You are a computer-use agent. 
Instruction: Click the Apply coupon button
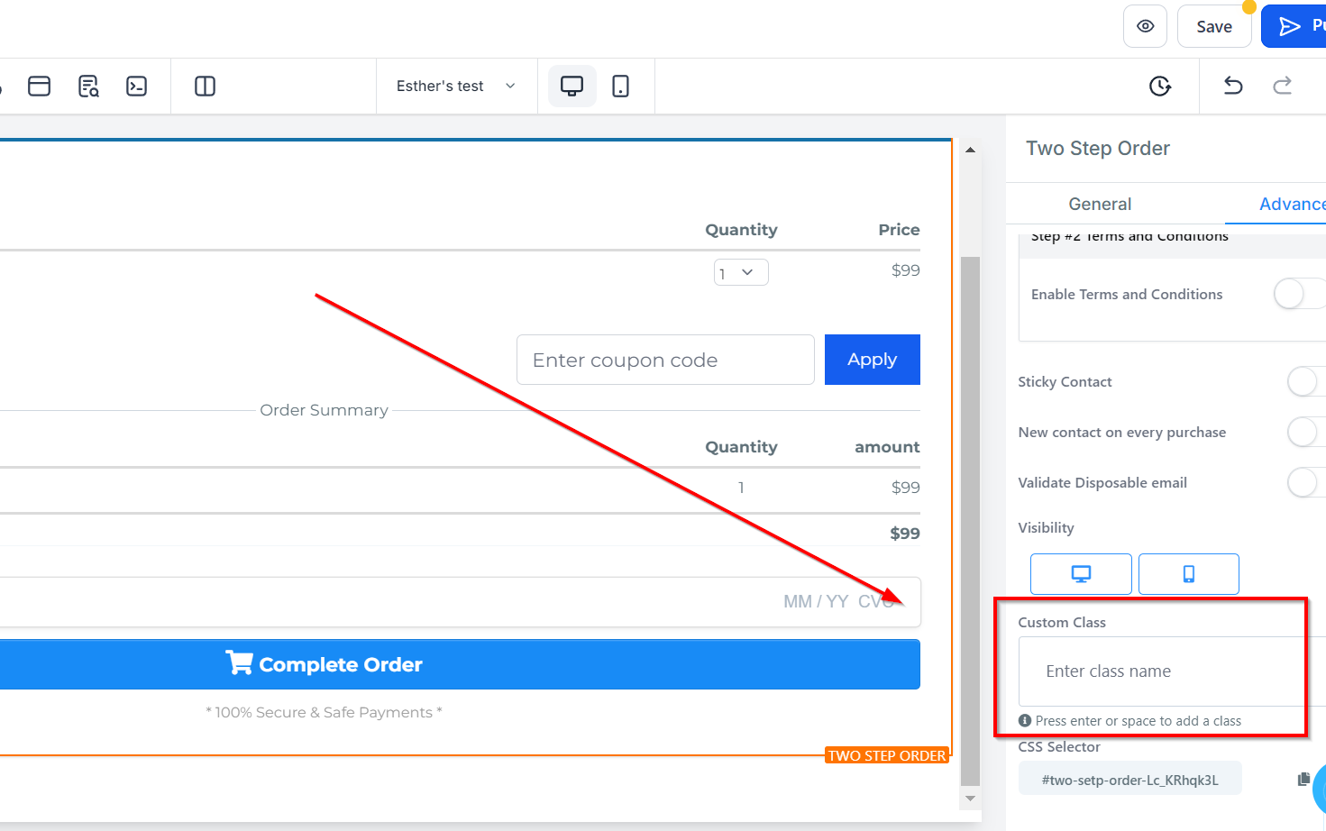[872, 360]
